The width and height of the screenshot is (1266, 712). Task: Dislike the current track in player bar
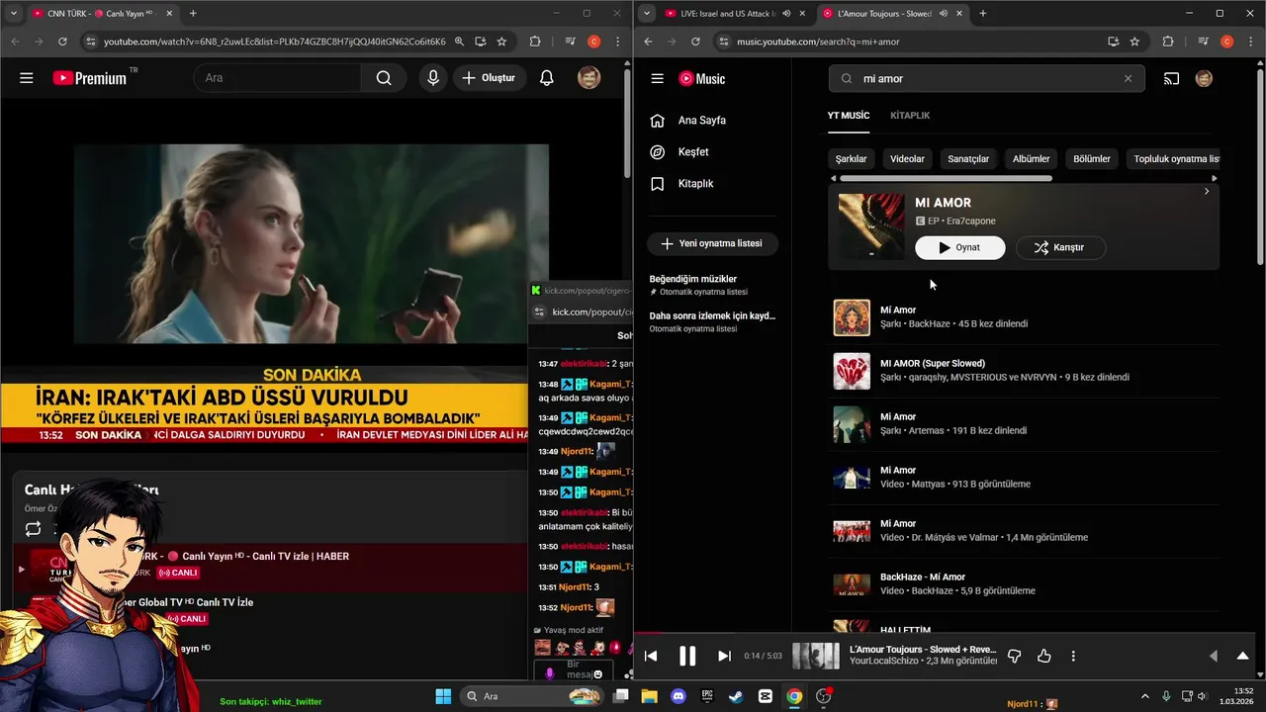click(1014, 656)
